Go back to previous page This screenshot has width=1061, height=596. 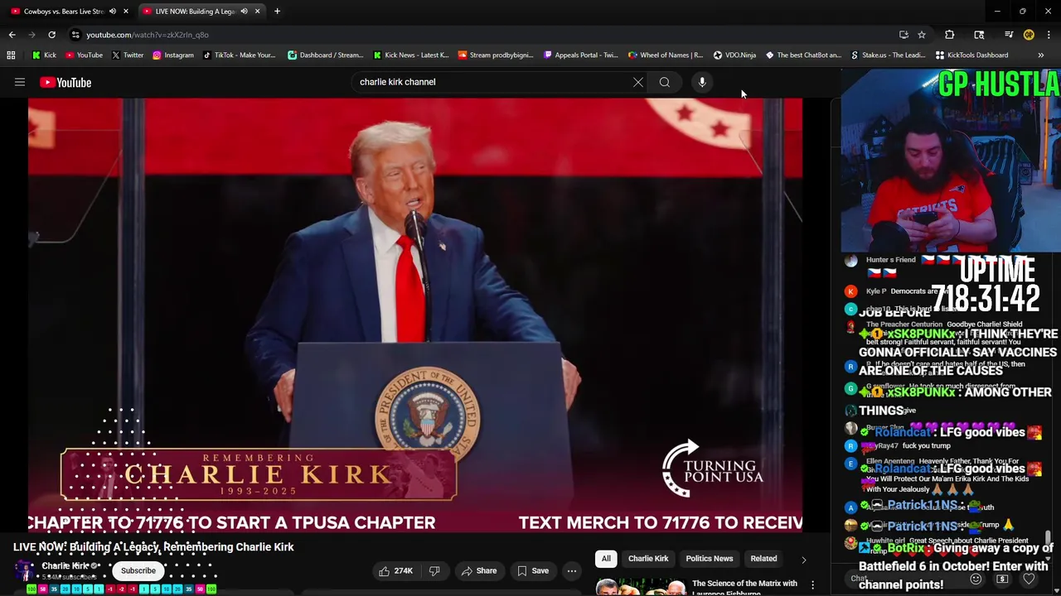click(12, 35)
